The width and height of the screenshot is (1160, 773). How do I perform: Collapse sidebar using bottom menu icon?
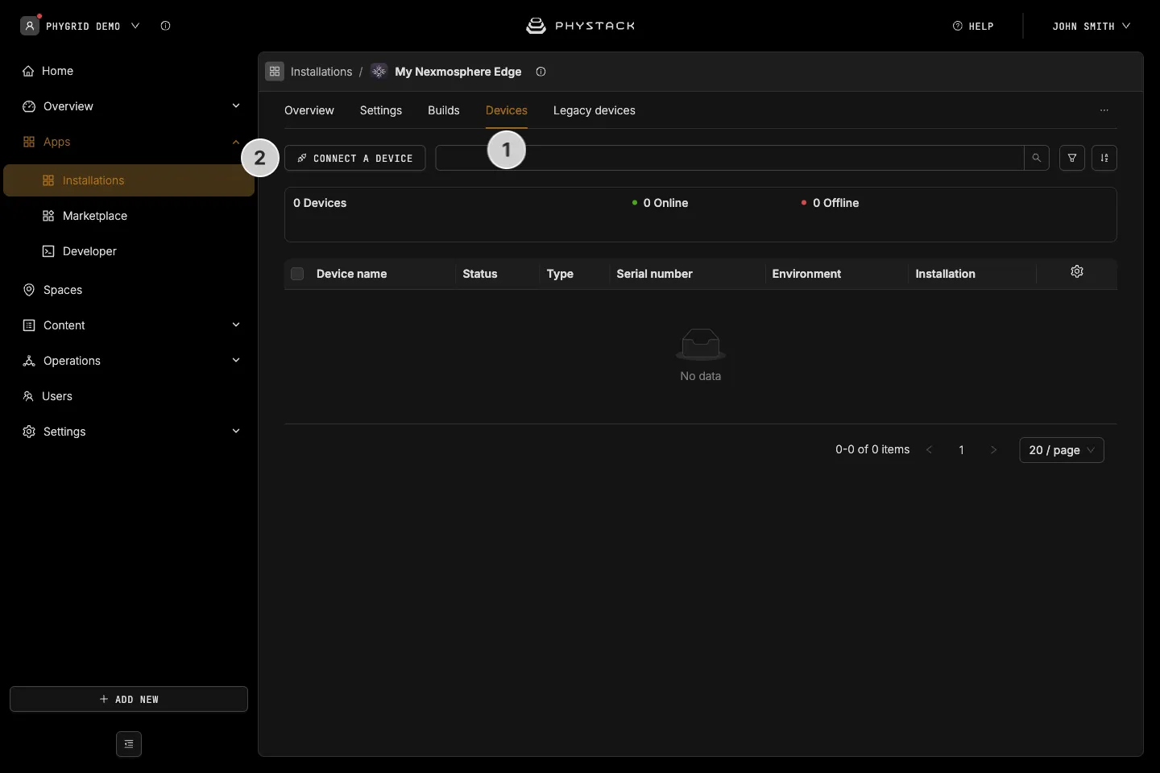tap(129, 744)
